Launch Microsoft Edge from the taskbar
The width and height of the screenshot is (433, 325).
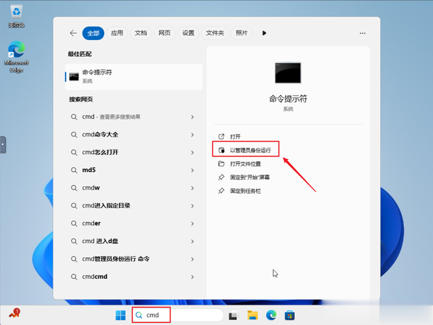click(271, 316)
